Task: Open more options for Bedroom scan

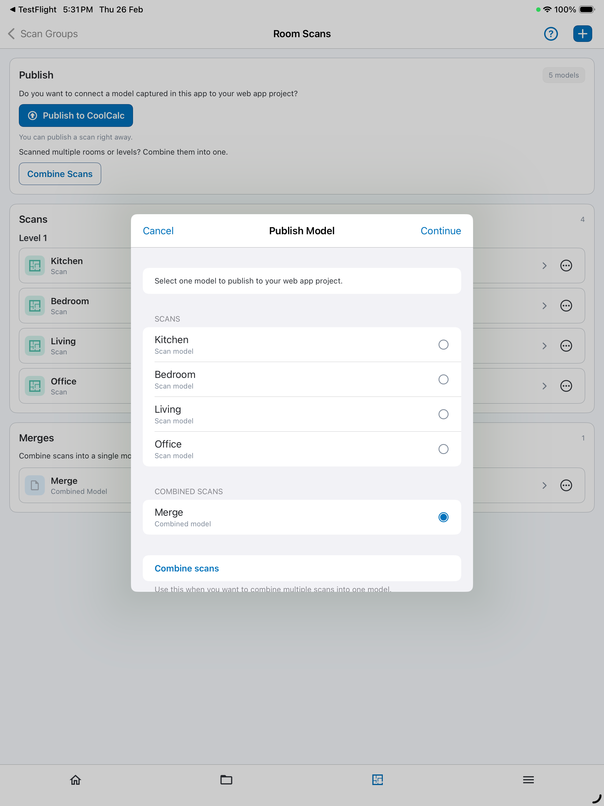Action: coord(566,306)
